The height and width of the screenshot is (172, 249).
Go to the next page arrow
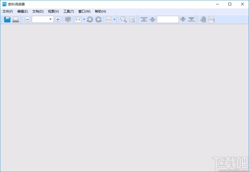pos(183,19)
